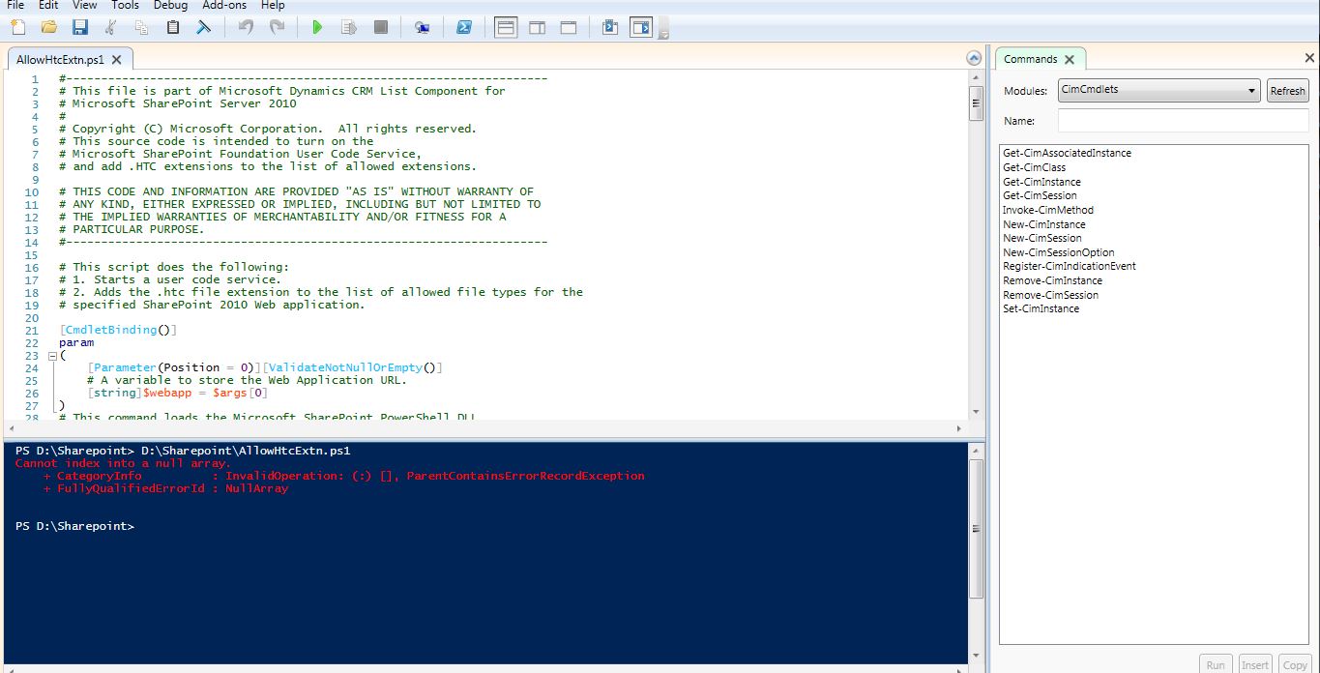
Task: Click the Run Selection icon
Action: click(349, 27)
